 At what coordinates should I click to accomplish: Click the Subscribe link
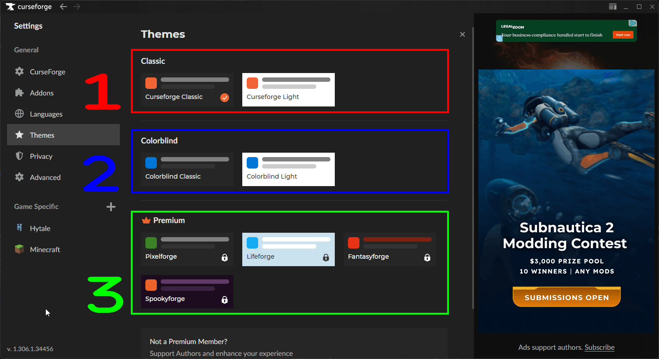(x=600, y=347)
